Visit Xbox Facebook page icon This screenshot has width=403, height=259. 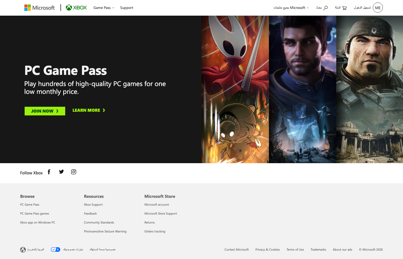coord(49,172)
